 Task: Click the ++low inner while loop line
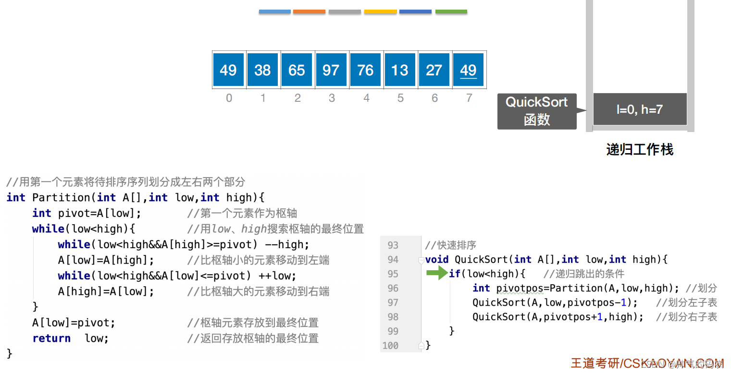point(177,276)
